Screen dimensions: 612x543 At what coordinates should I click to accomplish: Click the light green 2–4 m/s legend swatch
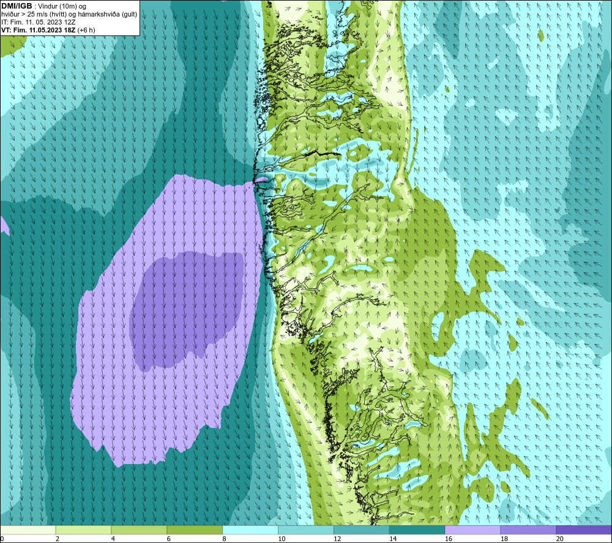[x=83, y=530]
